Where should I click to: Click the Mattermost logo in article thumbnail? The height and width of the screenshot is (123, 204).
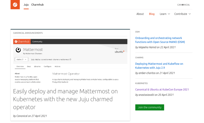[x=18, y=50]
